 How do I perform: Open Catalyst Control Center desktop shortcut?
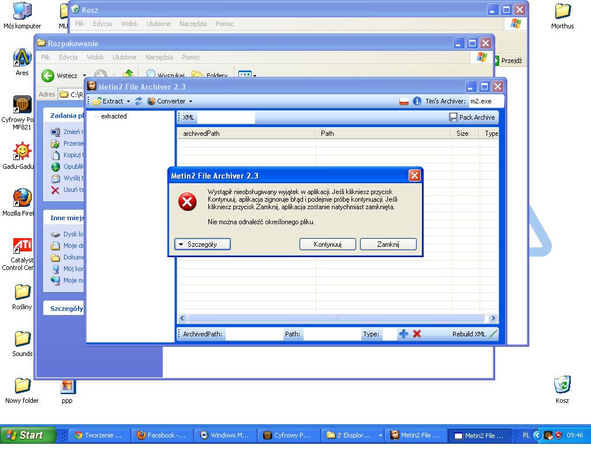coord(18,254)
